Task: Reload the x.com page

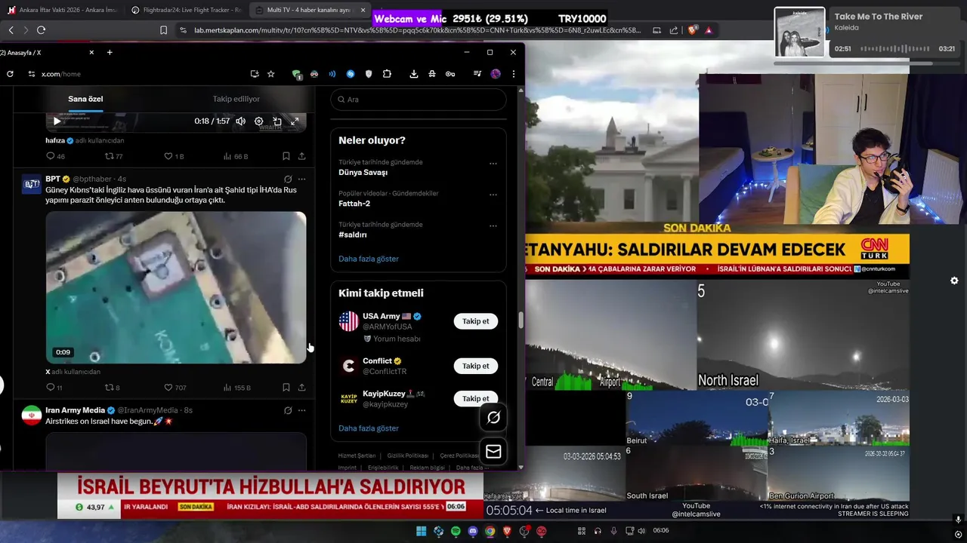Action: (10, 74)
